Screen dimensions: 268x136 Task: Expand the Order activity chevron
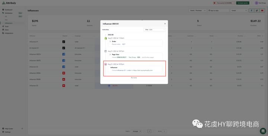[x=110, y=42]
